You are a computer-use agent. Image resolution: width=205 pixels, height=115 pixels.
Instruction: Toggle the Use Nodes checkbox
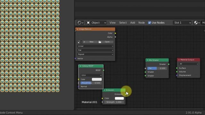[x=150, y=23]
